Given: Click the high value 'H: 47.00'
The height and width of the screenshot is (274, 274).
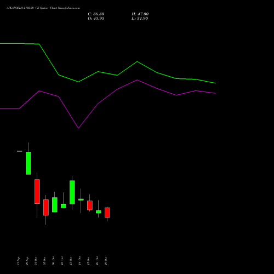Looking at the screenshot, I should click(140, 14).
